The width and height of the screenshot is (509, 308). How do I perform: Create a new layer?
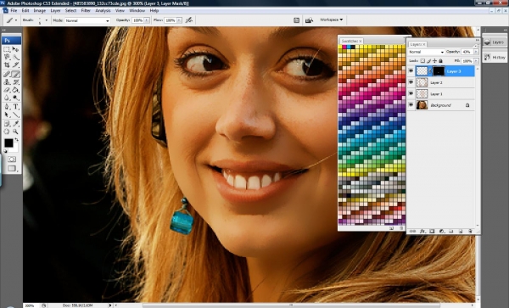tap(461, 231)
